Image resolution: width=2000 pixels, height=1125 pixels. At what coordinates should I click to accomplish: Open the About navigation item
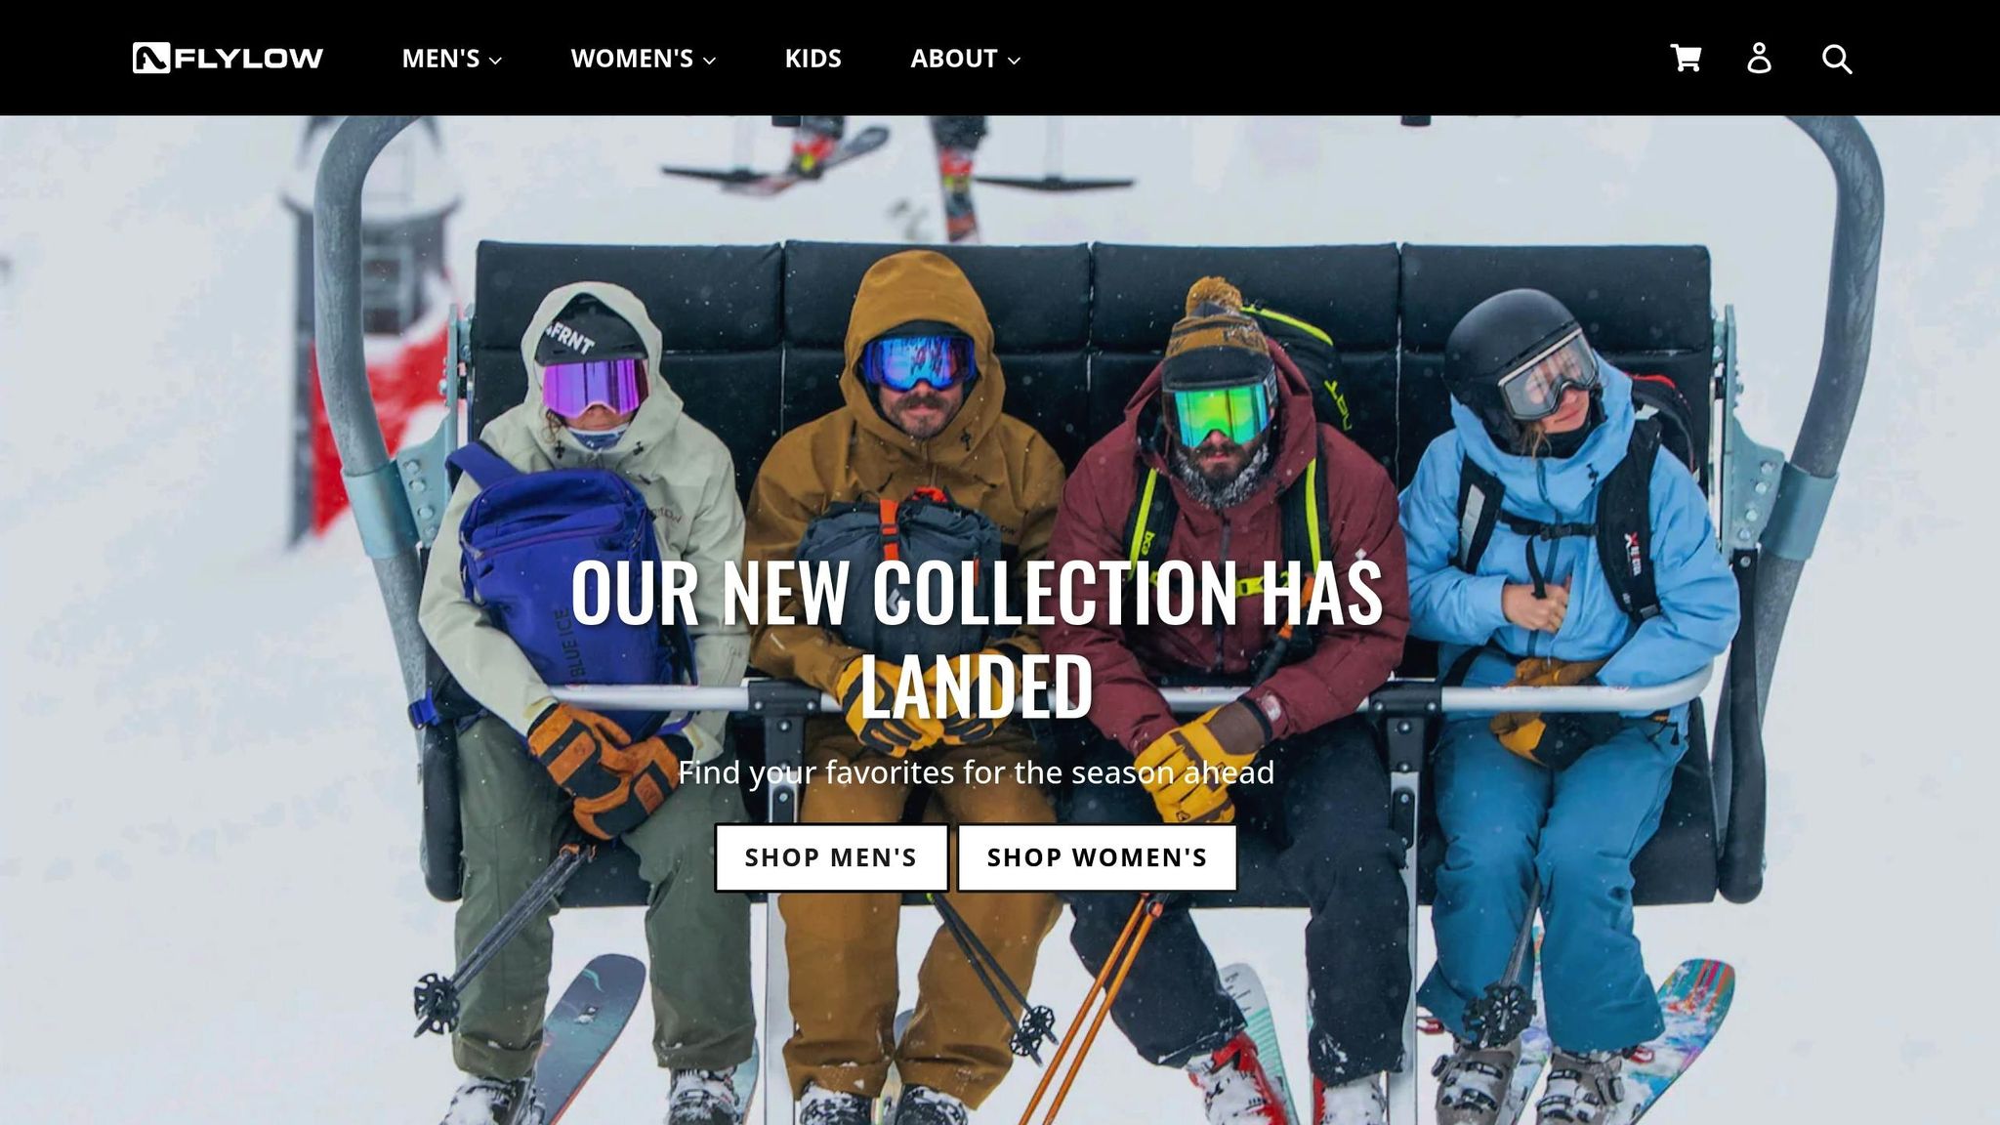(x=965, y=59)
